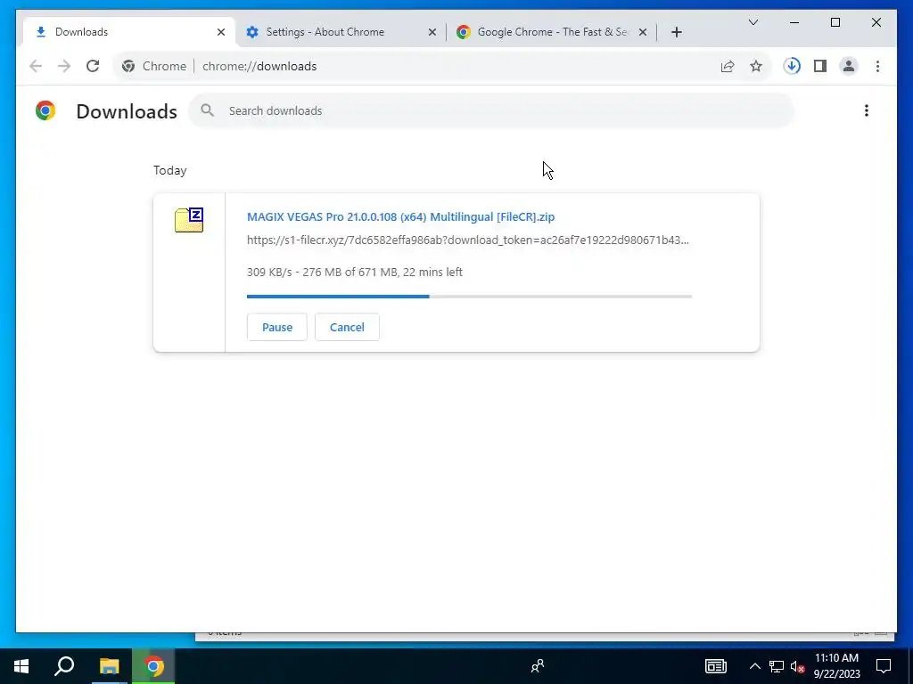Click the s1-filecr.xyz source URL
This screenshot has height=684, width=913.
click(x=467, y=240)
